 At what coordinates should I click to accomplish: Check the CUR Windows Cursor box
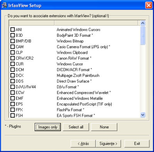pos(13,64)
